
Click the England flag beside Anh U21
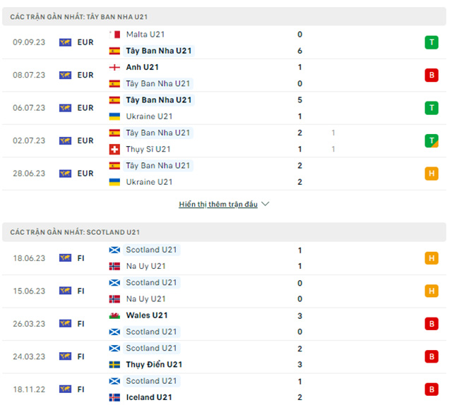click(114, 67)
